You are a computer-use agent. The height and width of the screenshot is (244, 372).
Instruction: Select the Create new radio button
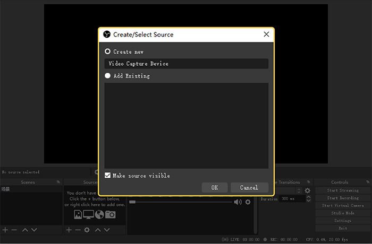pos(108,52)
